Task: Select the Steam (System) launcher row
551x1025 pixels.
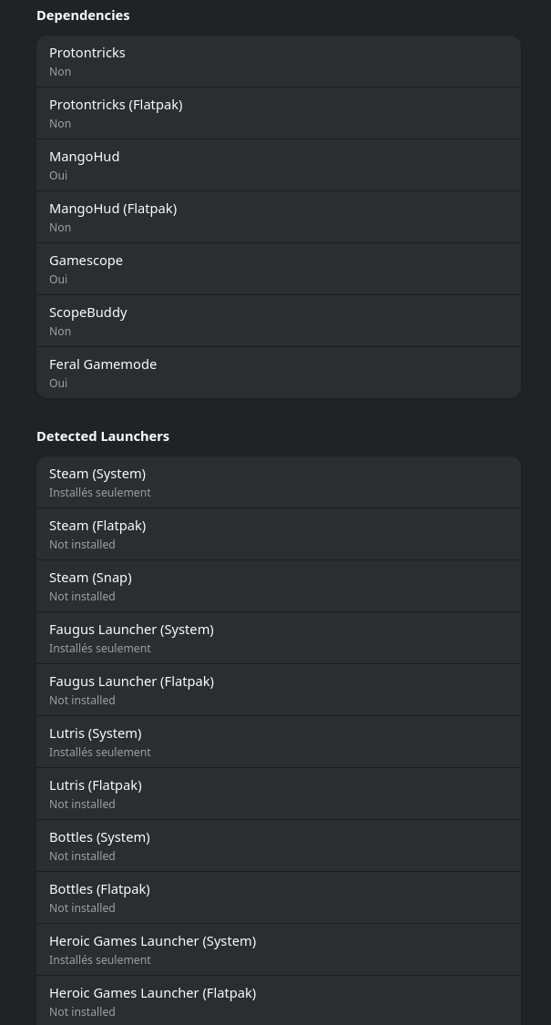Action: coord(279,482)
